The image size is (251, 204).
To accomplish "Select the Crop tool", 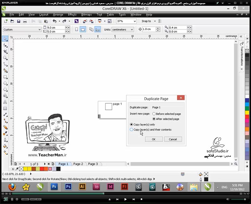I will pyautogui.click(x=5, y=51).
